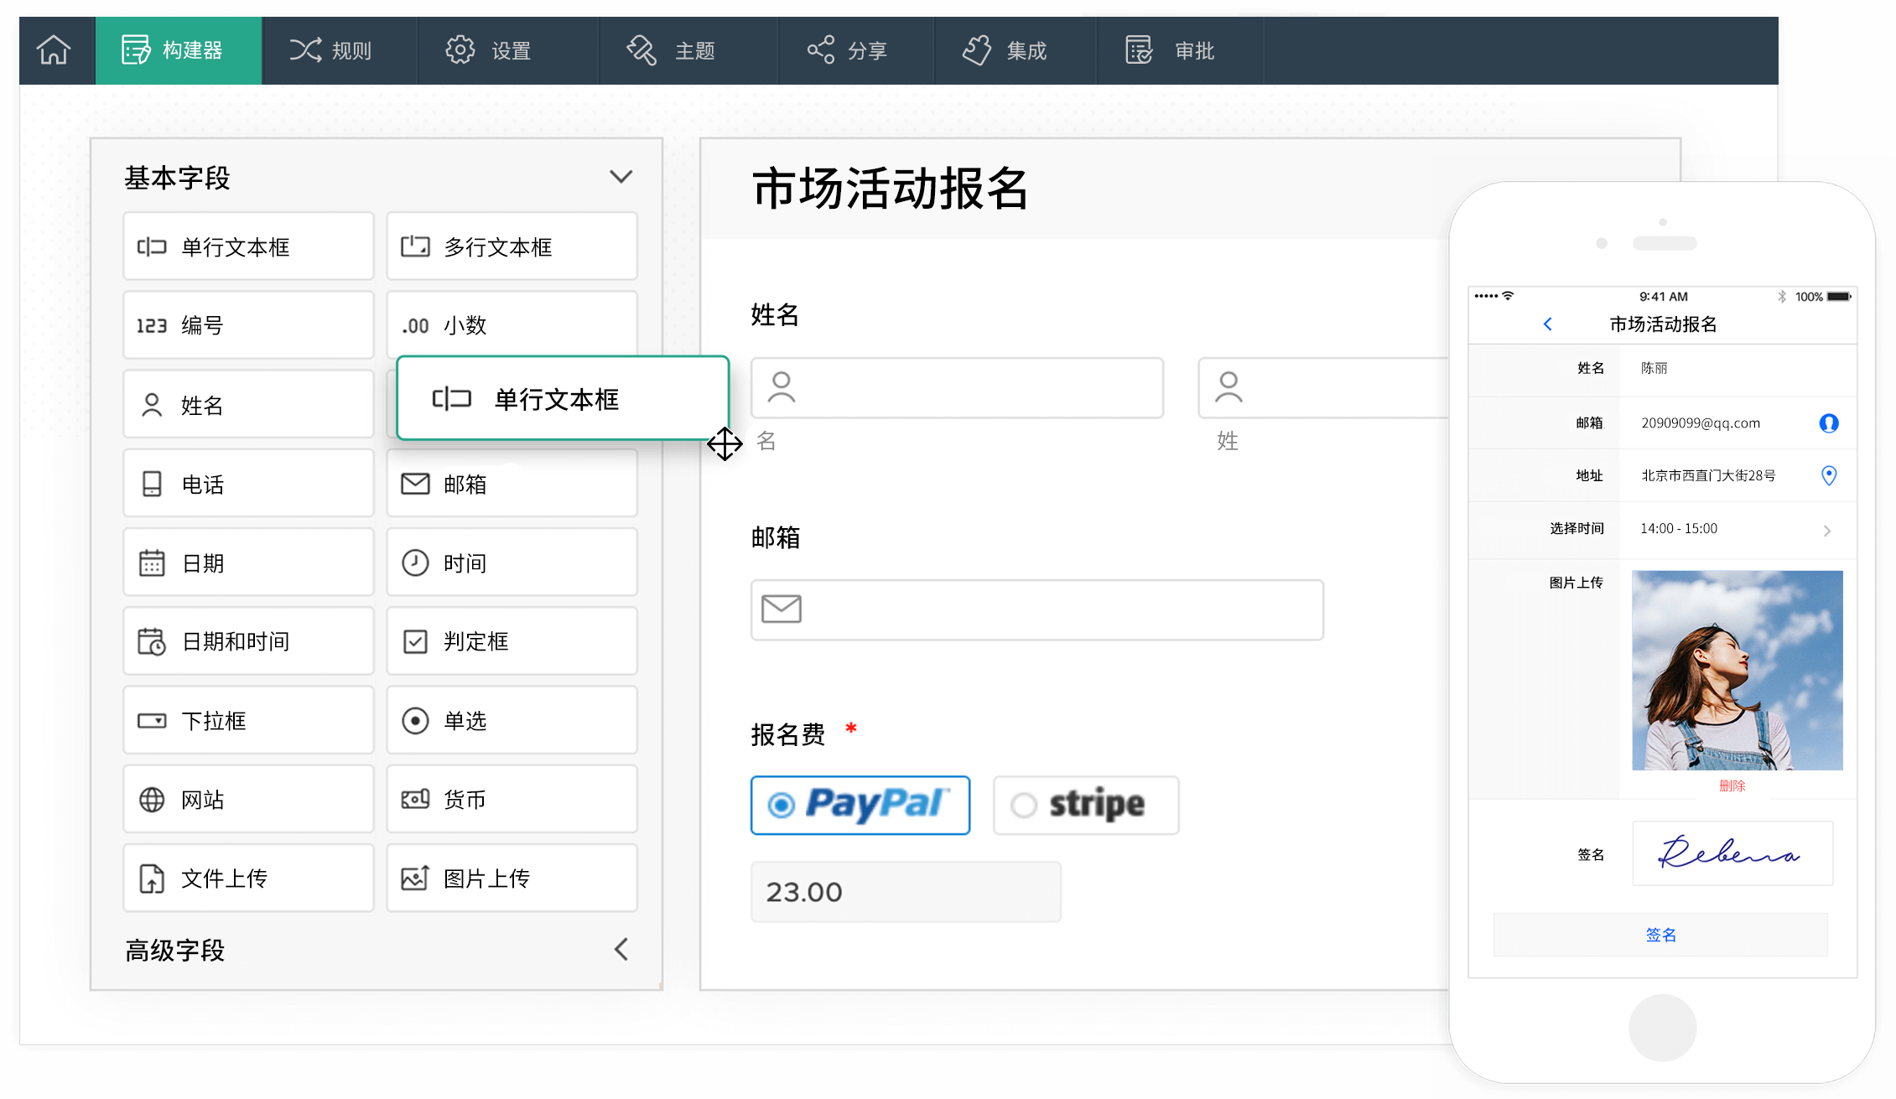Image resolution: width=1896 pixels, height=1099 pixels.
Task: Open the 构建器 (Builder) tab icon
Action: pos(134,49)
